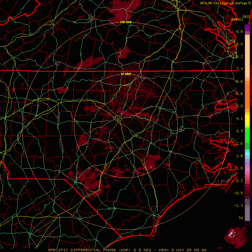Viewport: 252px width, 252px height.
Task: Click the "[PHAS]" units label
Action: [x=237, y=19]
